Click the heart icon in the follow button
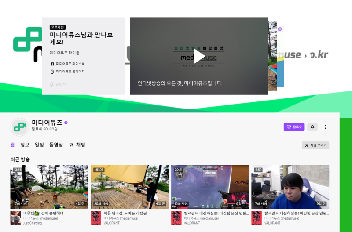Image resolution: width=352 pixels, height=232 pixels. (289, 127)
